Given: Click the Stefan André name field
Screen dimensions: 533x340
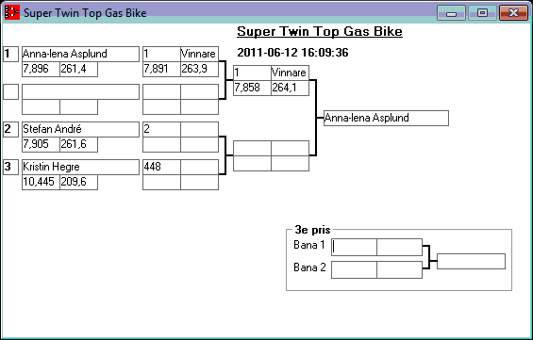Looking at the screenshot, I should click(80, 129).
